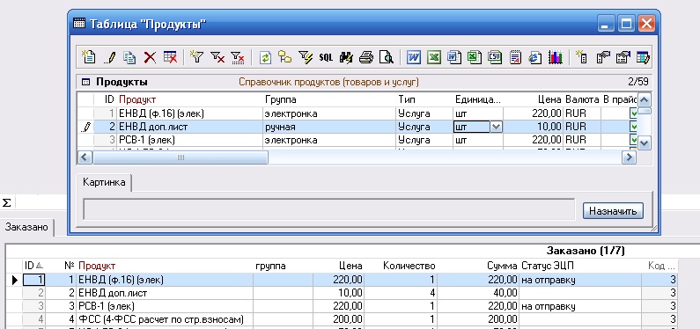The image size is (700, 329).
Task: Click the copy record icon
Action: 130,57
